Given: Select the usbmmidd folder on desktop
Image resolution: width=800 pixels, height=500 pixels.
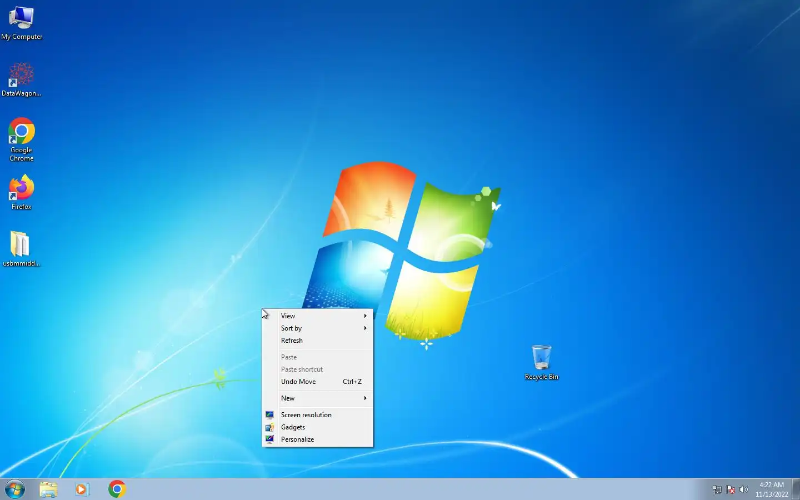Looking at the screenshot, I should coord(22,249).
